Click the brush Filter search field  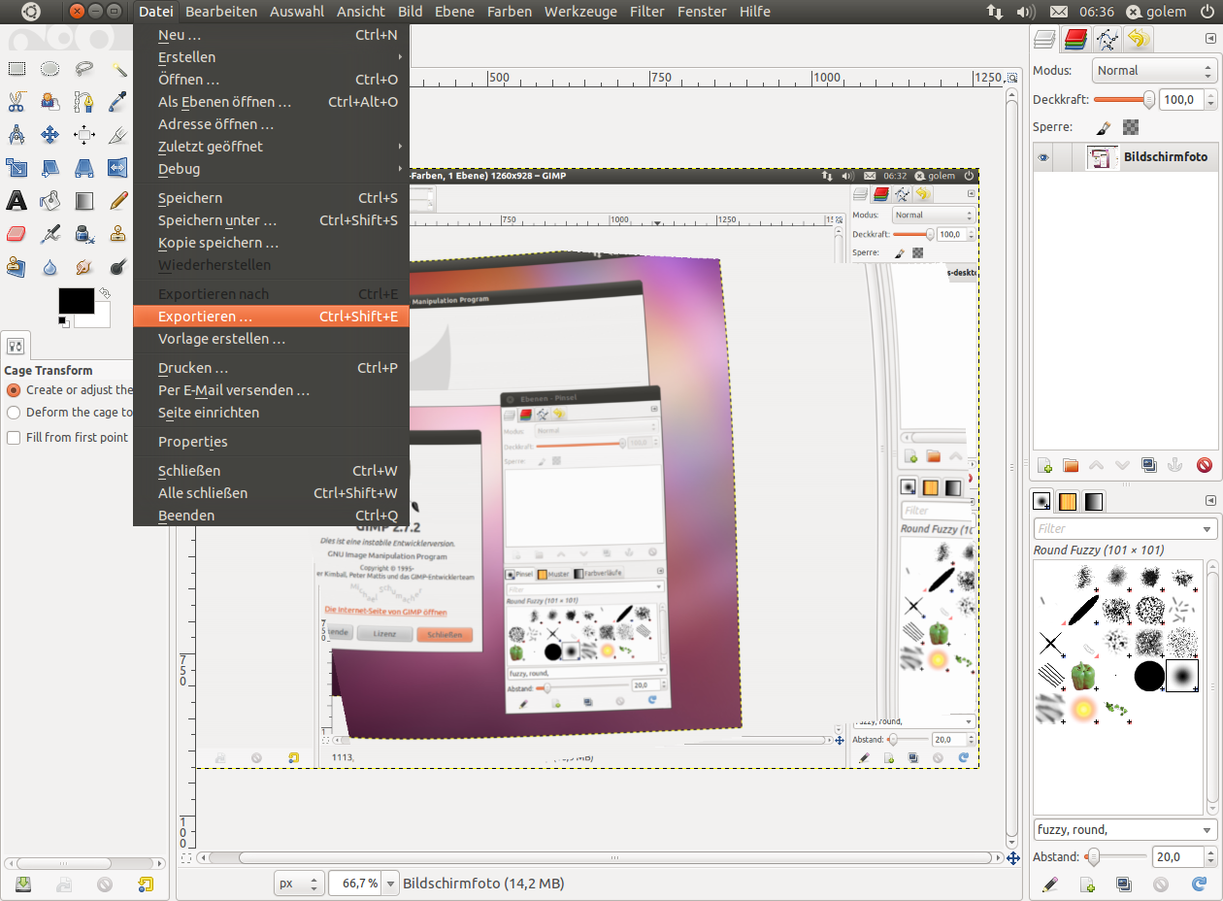pos(1116,528)
